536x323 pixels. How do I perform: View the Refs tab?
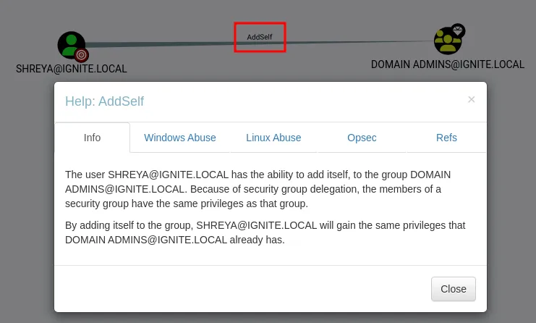[x=446, y=138]
